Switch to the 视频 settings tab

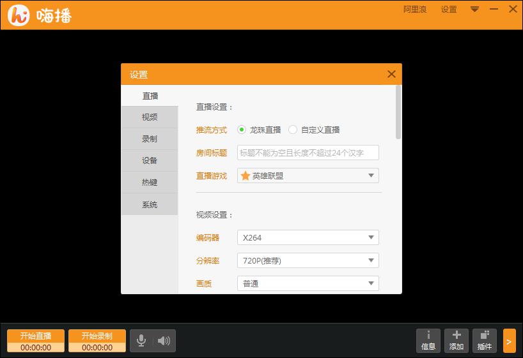click(x=150, y=117)
